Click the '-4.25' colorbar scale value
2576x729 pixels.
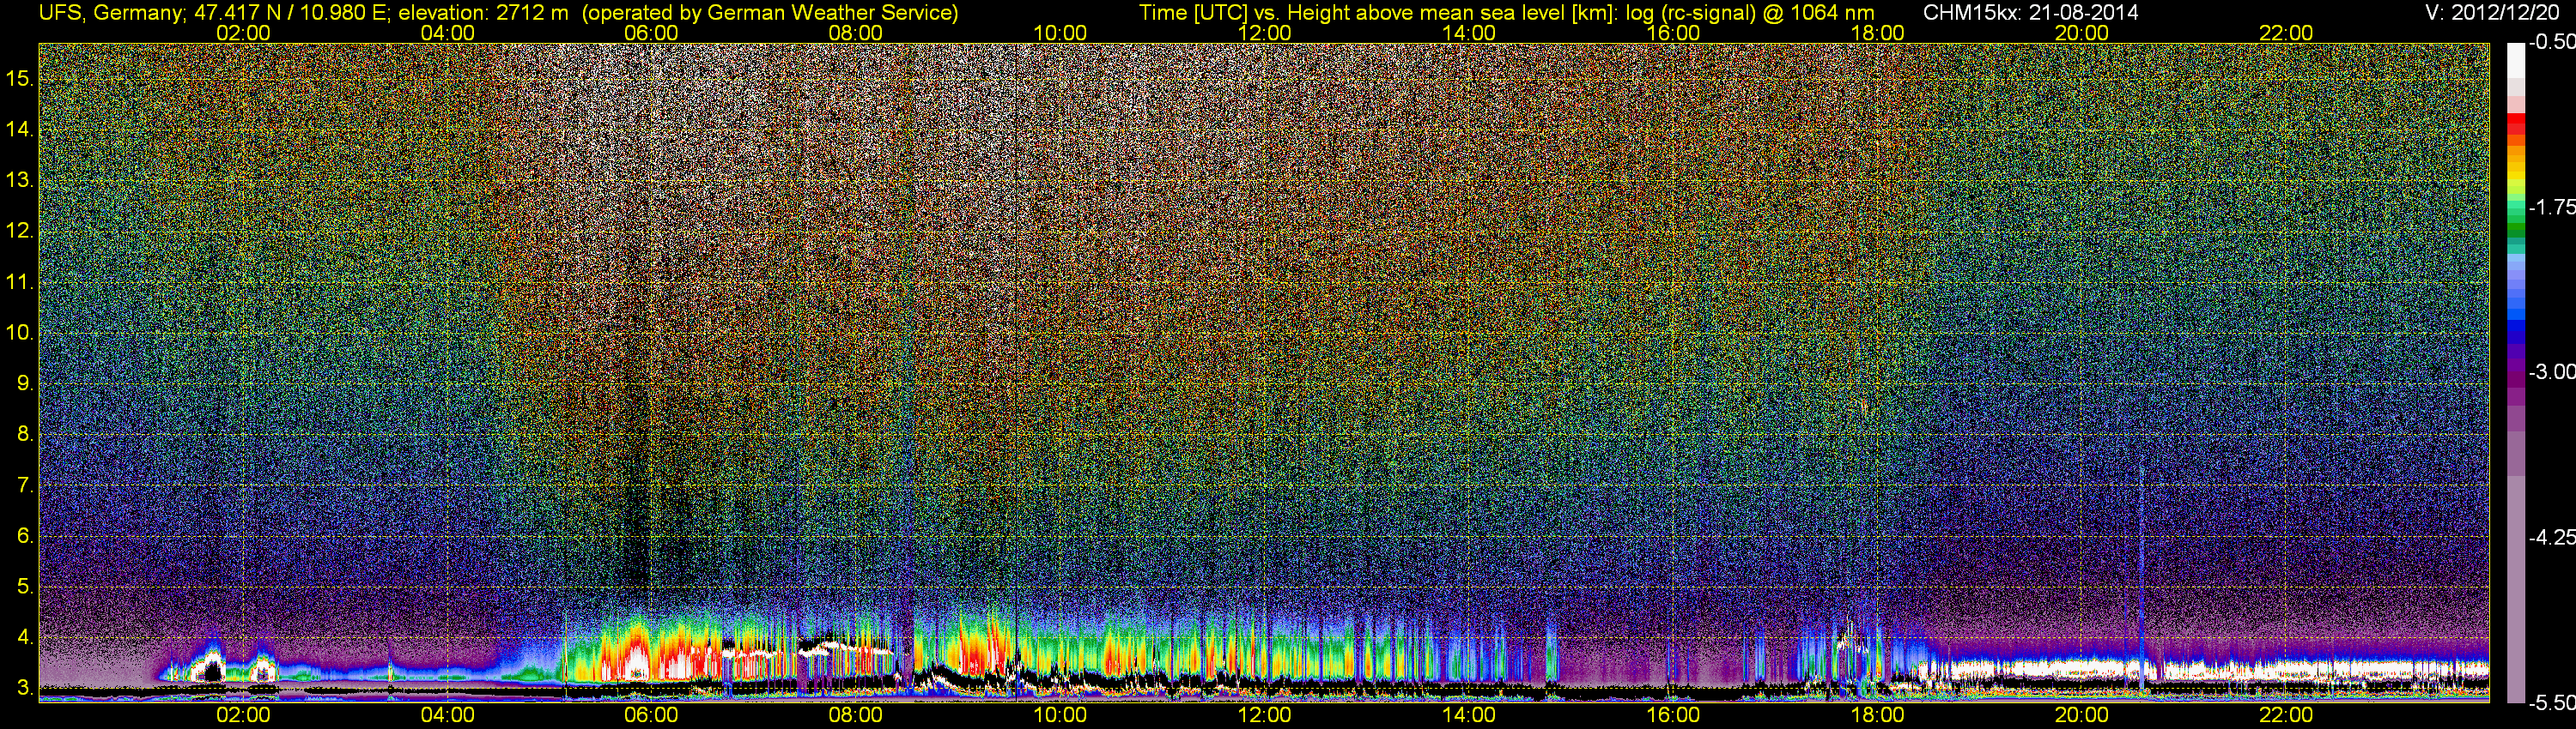coord(2551,537)
